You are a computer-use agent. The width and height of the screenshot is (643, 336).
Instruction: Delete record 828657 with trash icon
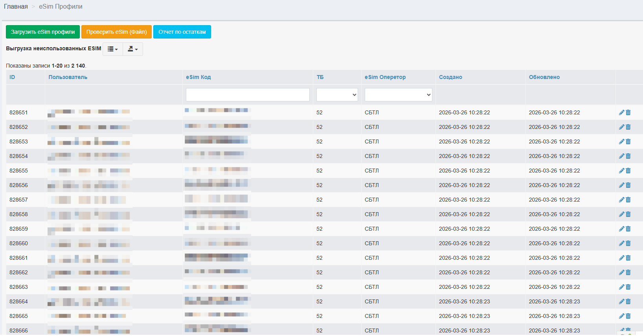pos(628,200)
